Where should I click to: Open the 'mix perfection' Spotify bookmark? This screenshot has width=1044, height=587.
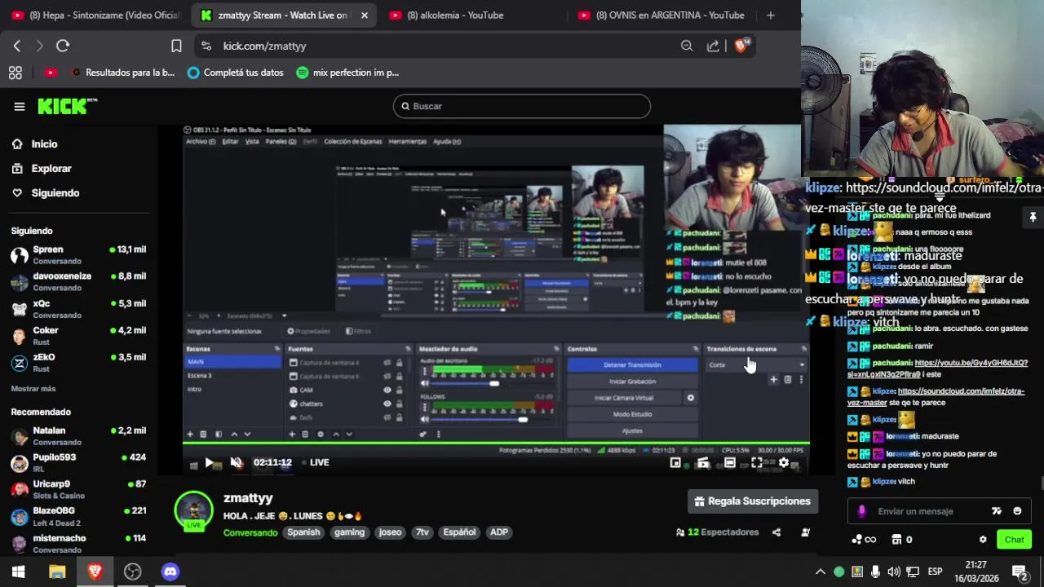tap(347, 73)
